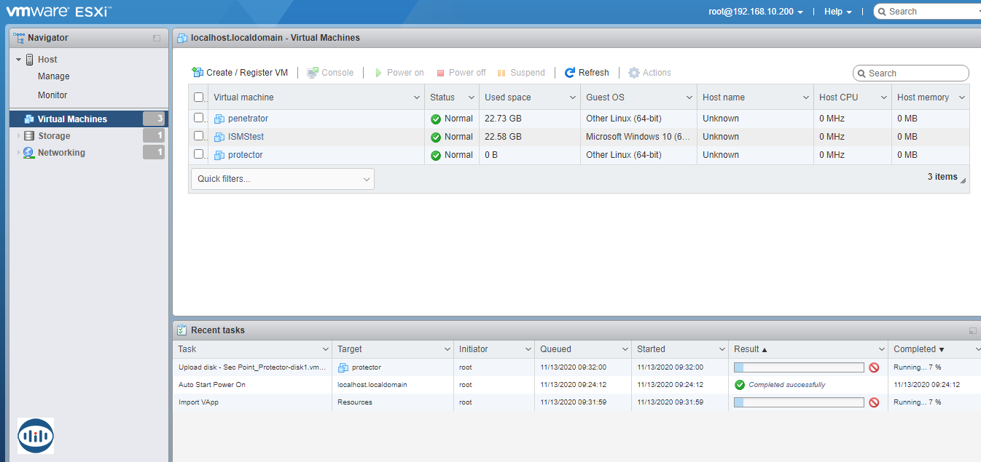This screenshot has width=981, height=462.
Task: Click the Storage icon in Navigator
Action: (29, 136)
